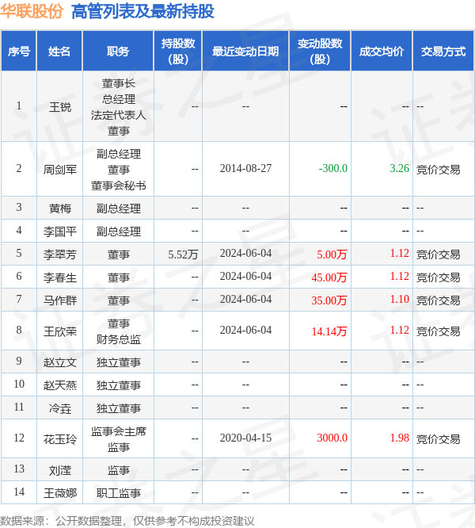475x528 pixels.
Task: Select the 交易方式 column header
Action: click(x=443, y=52)
